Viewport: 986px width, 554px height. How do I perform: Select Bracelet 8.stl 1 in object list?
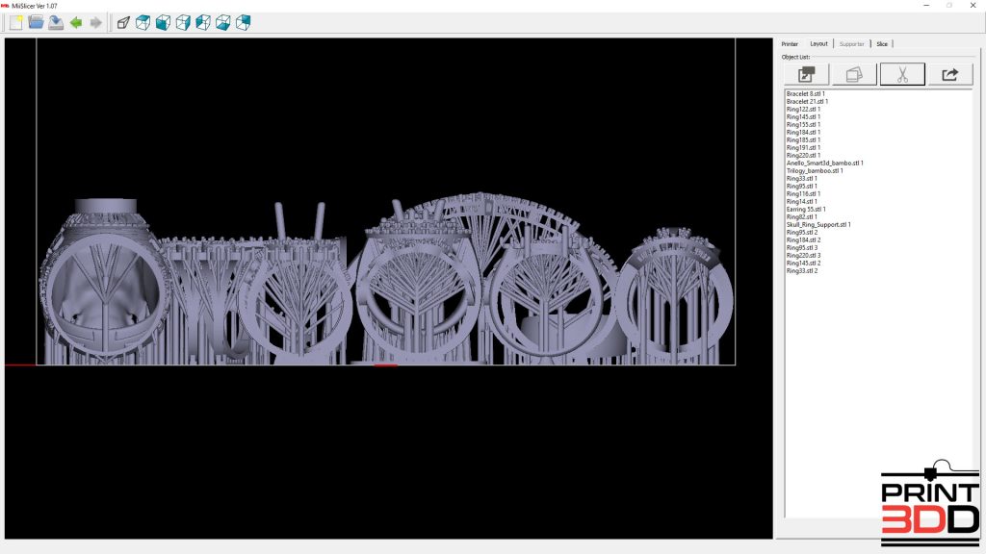point(805,93)
